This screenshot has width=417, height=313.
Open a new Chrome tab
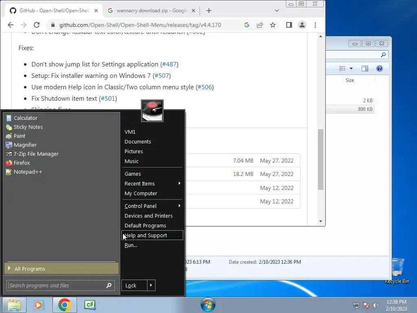click(x=209, y=11)
